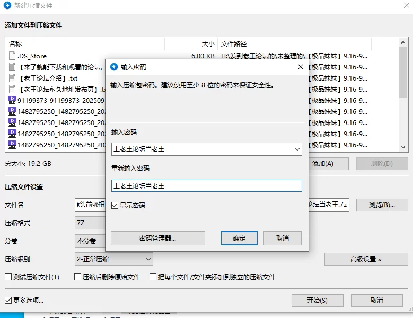The height and width of the screenshot is (318, 413).
Task: Select the 【老王论坛介绍】.txt file icon
Action: [12, 78]
